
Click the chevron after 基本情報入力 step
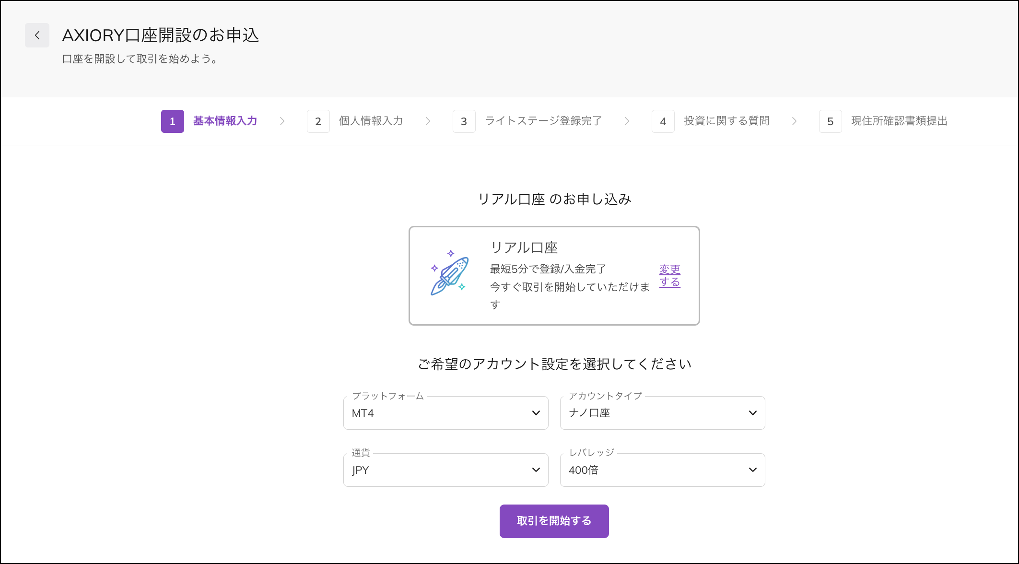(x=282, y=121)
